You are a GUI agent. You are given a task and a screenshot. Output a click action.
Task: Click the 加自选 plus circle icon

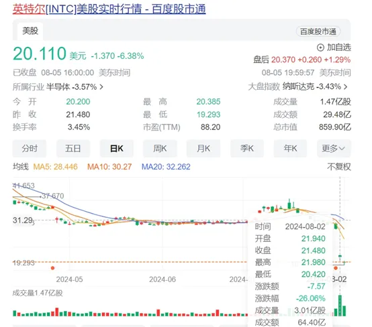320,48
